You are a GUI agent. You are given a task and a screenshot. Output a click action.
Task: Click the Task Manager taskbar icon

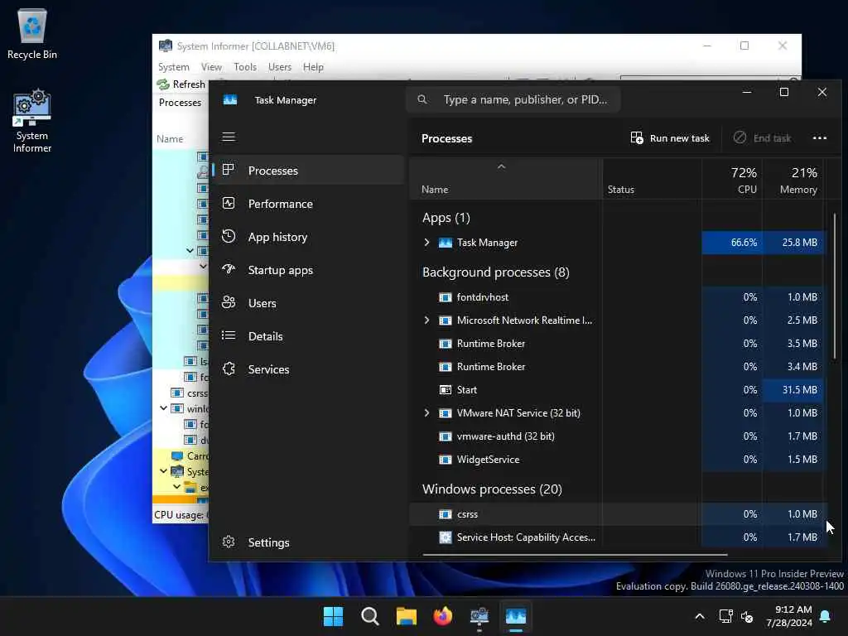(516, 616)
